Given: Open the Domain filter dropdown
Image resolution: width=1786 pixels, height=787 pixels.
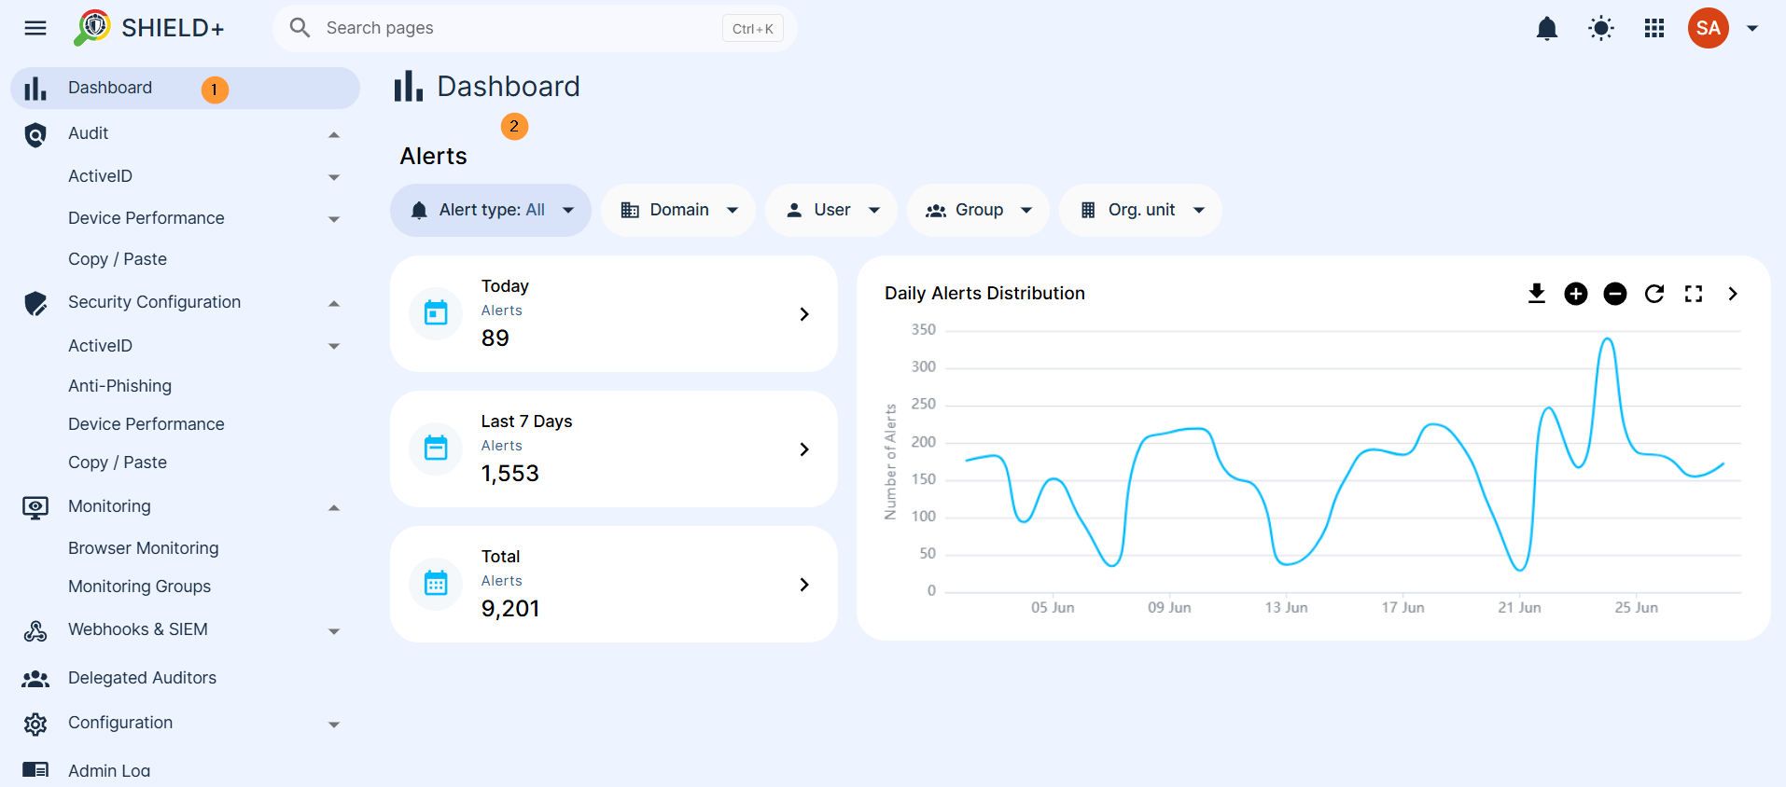Looking at the screenshot, I should tap(678, 210).
